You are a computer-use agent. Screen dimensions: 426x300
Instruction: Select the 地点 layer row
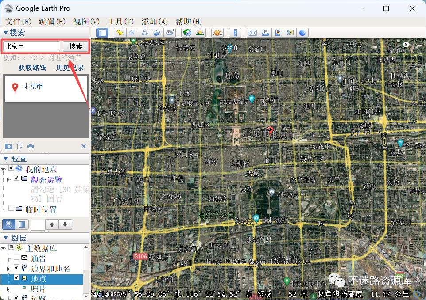click(x=42, y=279)
